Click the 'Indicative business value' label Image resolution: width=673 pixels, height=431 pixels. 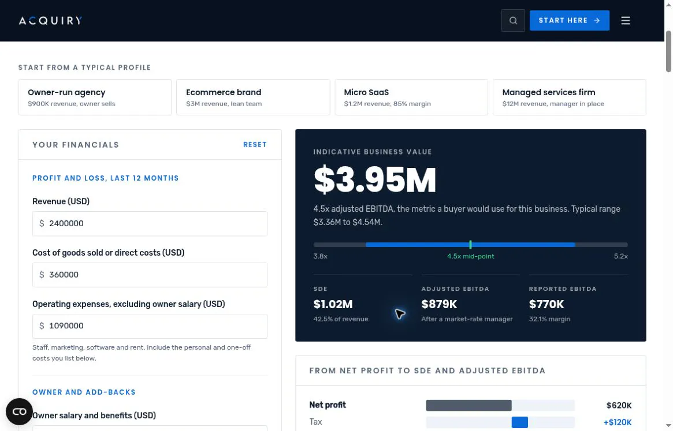pos(373,152)
